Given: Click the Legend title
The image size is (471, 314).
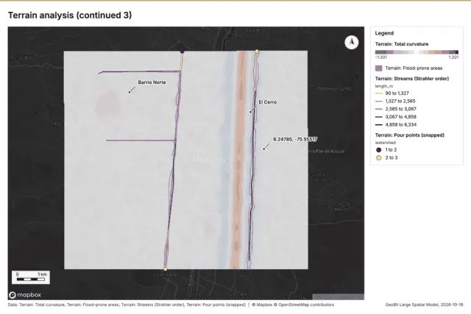Looking at the screenshot, I should (384, 33).
